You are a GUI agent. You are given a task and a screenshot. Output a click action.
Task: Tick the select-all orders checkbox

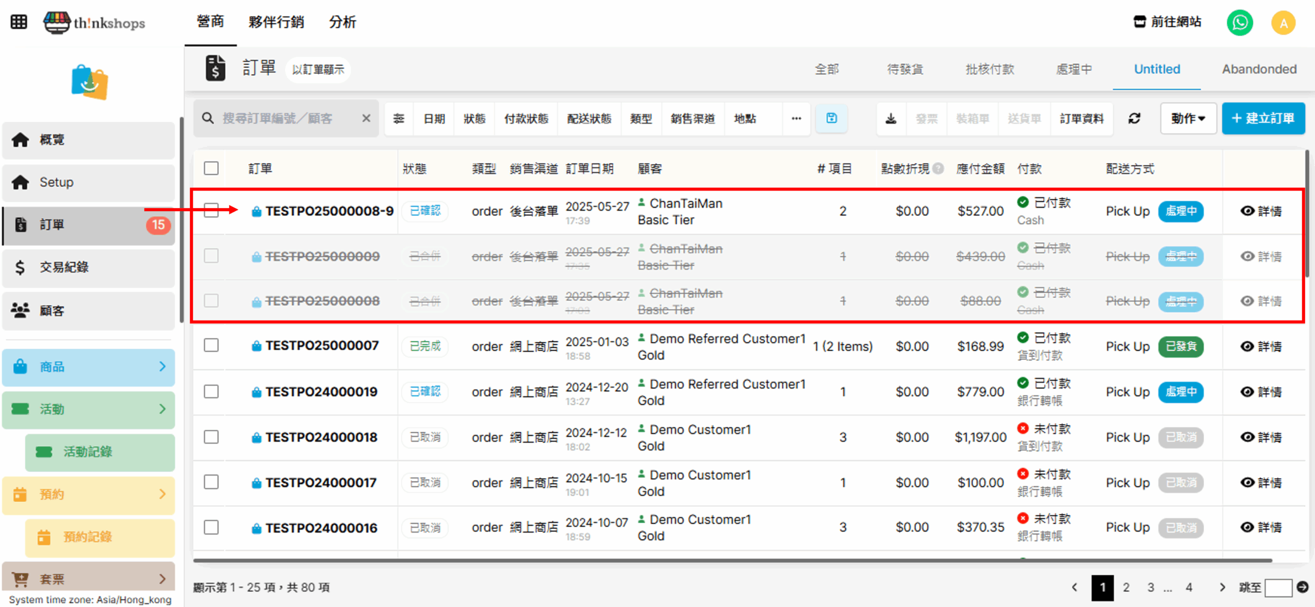click(x=211, y=168)
